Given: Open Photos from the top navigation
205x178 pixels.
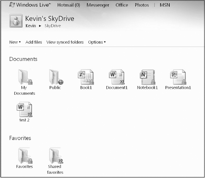Looking at the screenshot, I should coord(142,5).
